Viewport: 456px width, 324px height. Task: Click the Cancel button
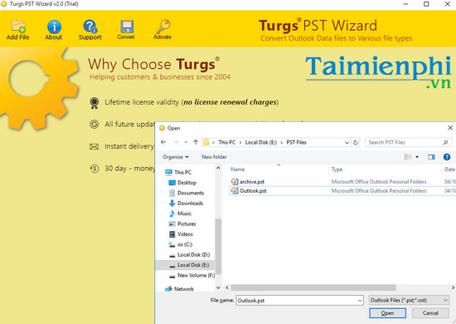(430, 313)
